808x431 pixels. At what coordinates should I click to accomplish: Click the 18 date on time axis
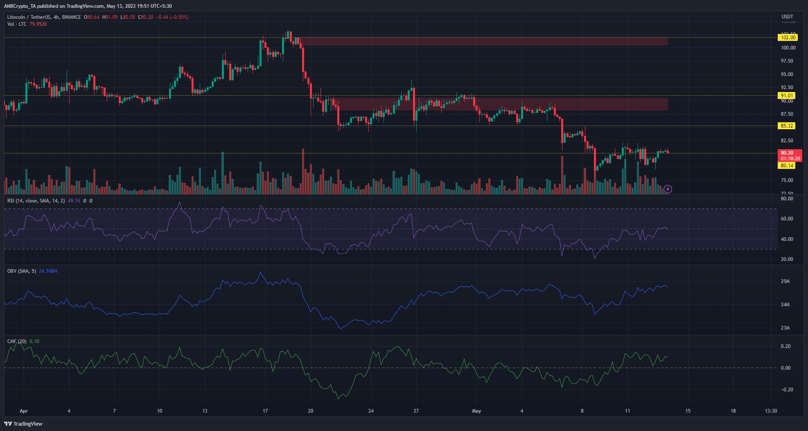(x=733, y=411)
